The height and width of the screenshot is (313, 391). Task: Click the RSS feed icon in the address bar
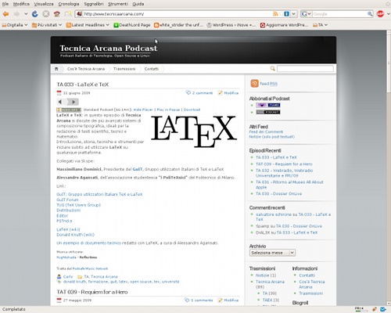pos(275,14)
